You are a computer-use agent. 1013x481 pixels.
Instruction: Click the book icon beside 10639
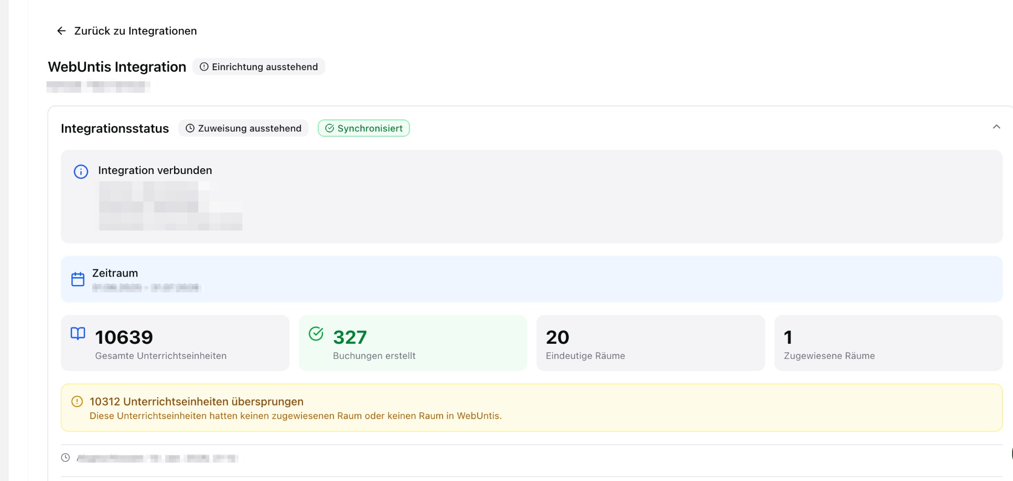(x=78, y=334)
